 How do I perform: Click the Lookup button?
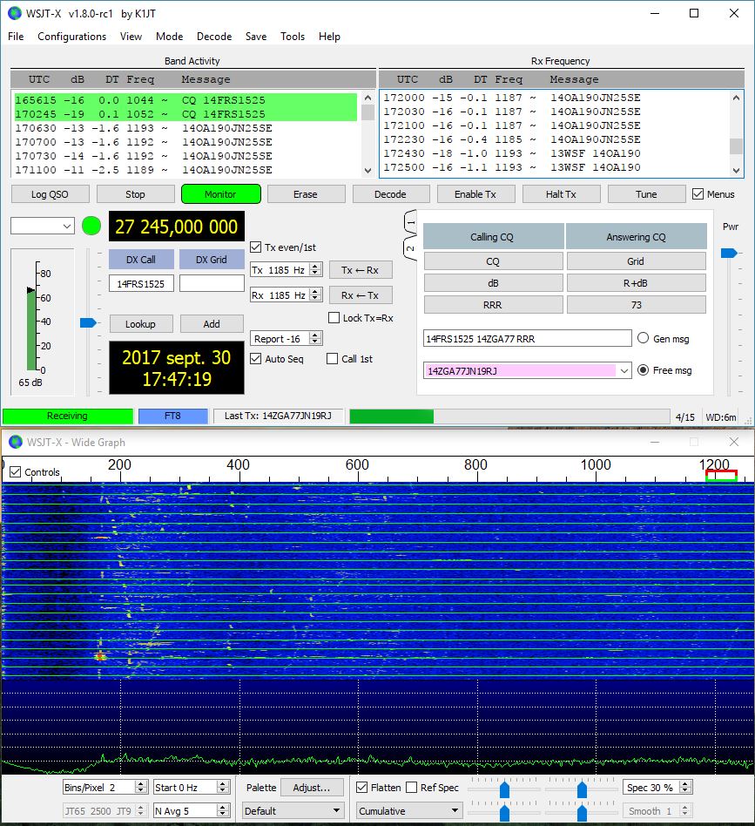pyautogui.click(x=140, y=323)
